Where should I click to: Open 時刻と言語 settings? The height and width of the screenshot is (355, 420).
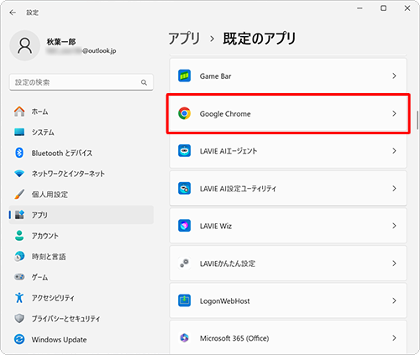tap(81, 256)
